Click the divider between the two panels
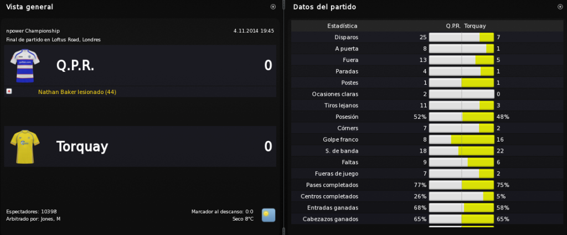This screenshot has height=235, width=567. pos(284,117)
